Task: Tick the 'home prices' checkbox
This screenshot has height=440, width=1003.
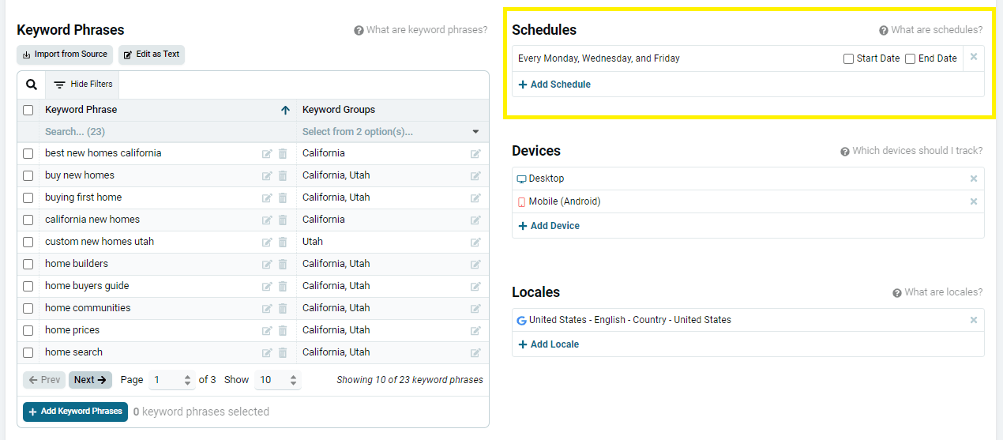Action: (28, 330)
